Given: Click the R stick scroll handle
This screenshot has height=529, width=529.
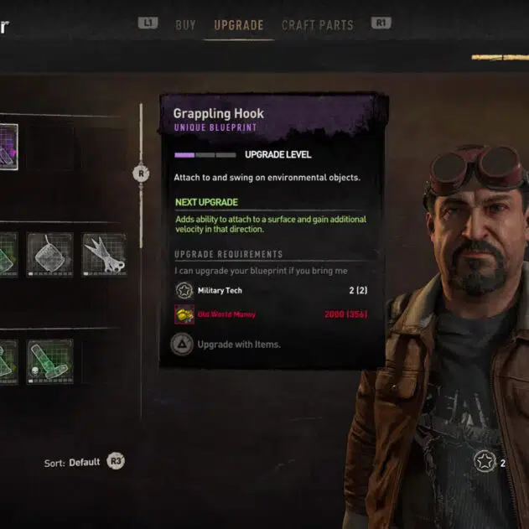Looking at the screenshot, I should 141,174.
